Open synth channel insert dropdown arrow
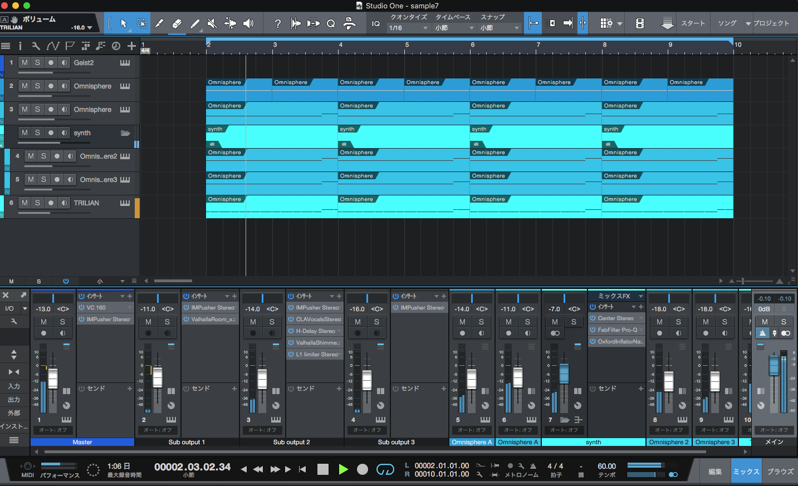This screenshot has height=486, width=798. pos(633,307)
